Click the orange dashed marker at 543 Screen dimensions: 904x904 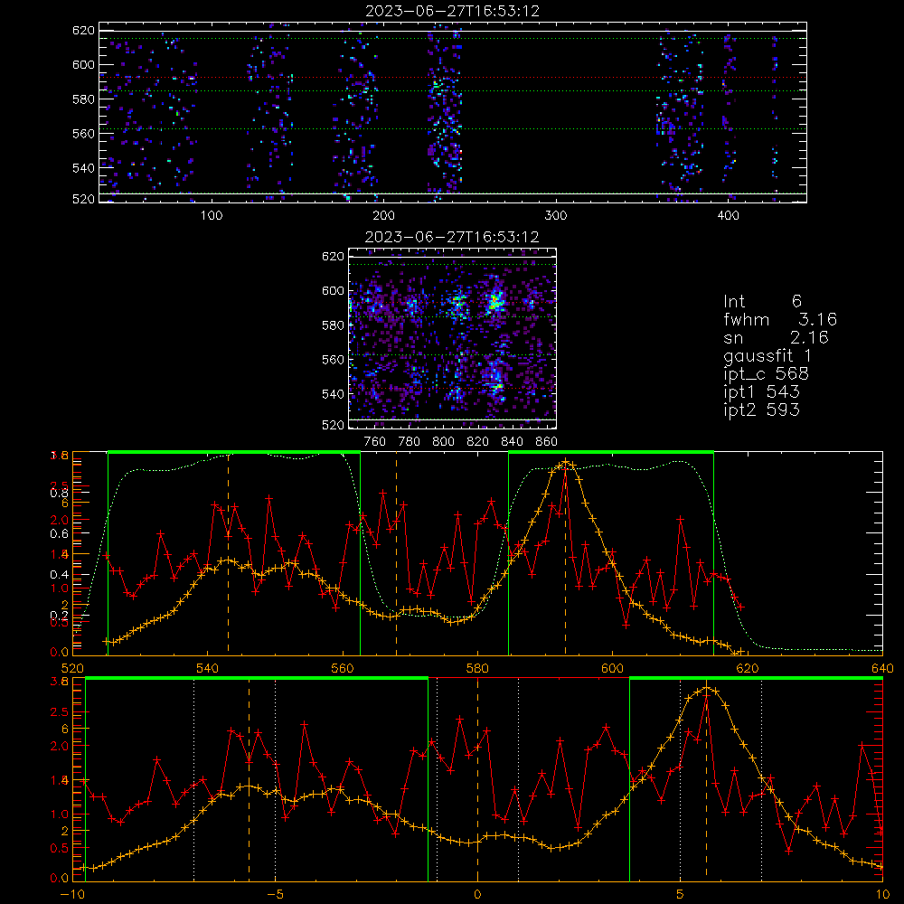tap(228, 553)
